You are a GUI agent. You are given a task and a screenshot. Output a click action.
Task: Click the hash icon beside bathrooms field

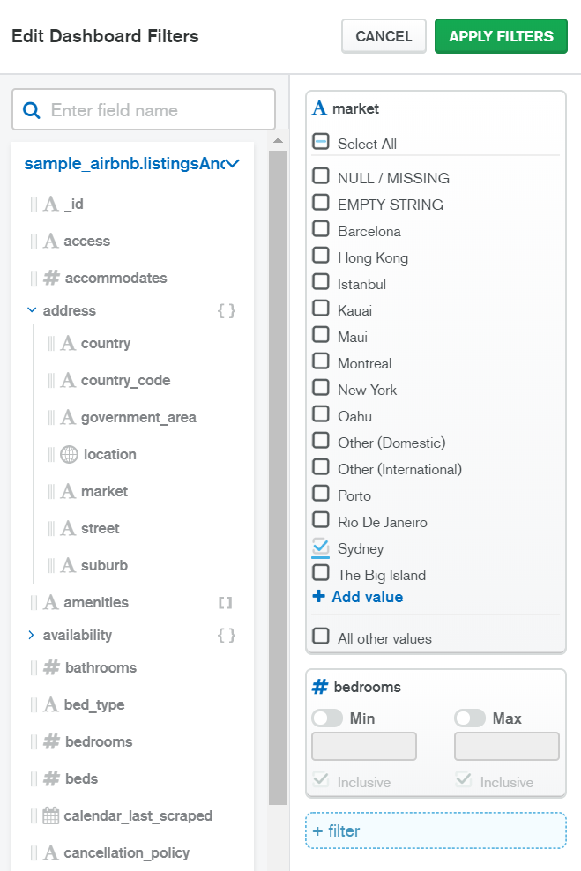point(52,667)
